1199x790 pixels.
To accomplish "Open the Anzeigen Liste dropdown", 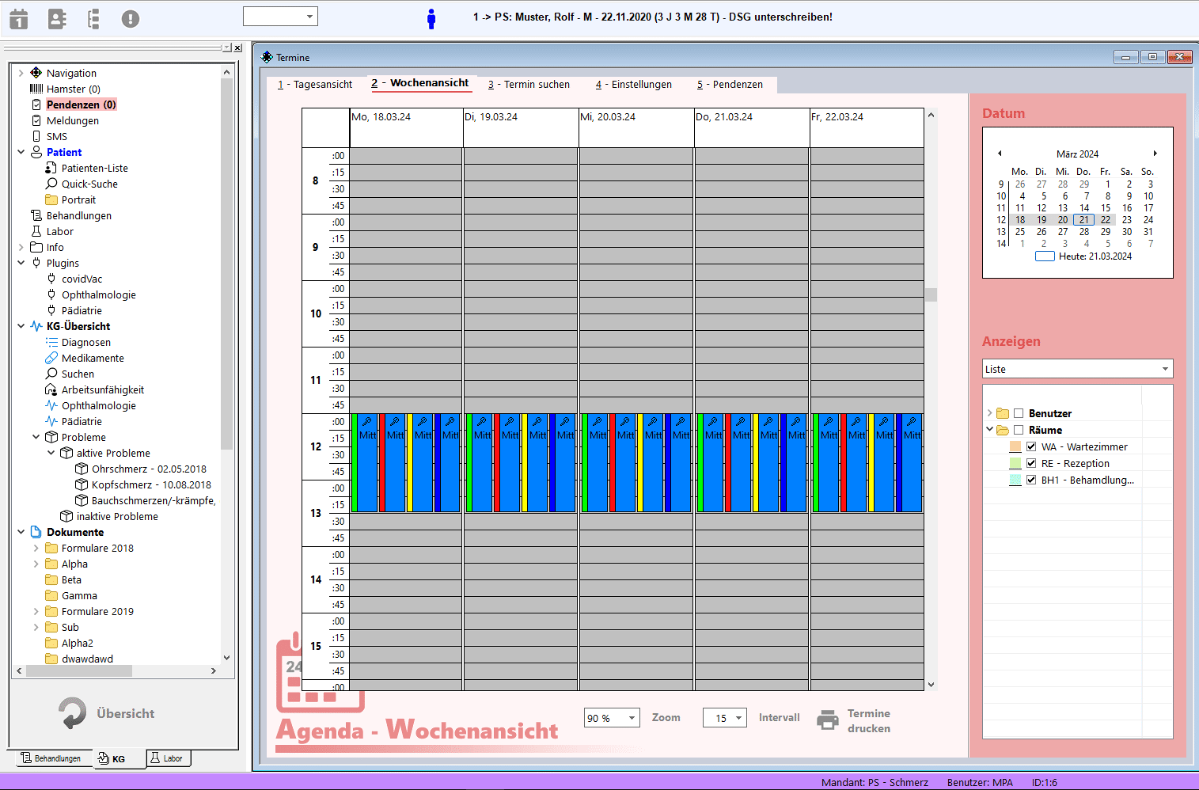I will 1077,369.
